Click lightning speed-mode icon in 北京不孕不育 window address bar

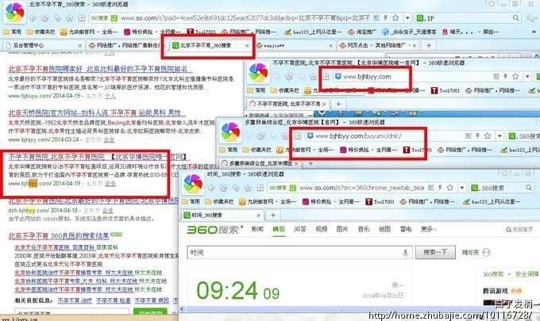(386, 18)
